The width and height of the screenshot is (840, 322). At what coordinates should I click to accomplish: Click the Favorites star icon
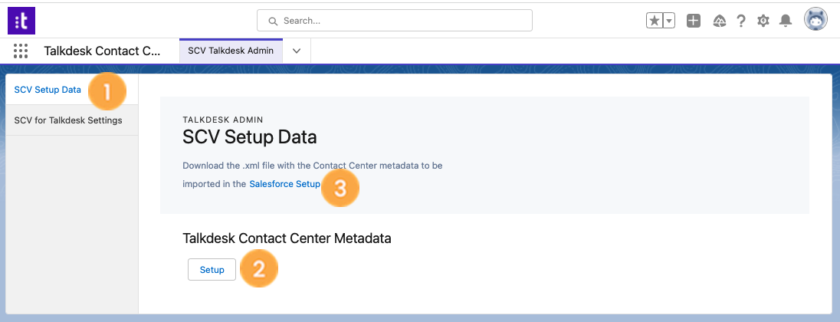click(654, 21)
